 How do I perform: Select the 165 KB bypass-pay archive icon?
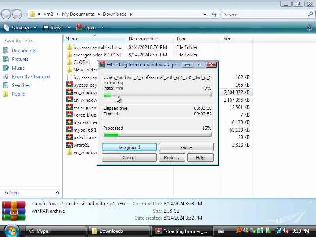pyautogui.click(x=70, y=85)
